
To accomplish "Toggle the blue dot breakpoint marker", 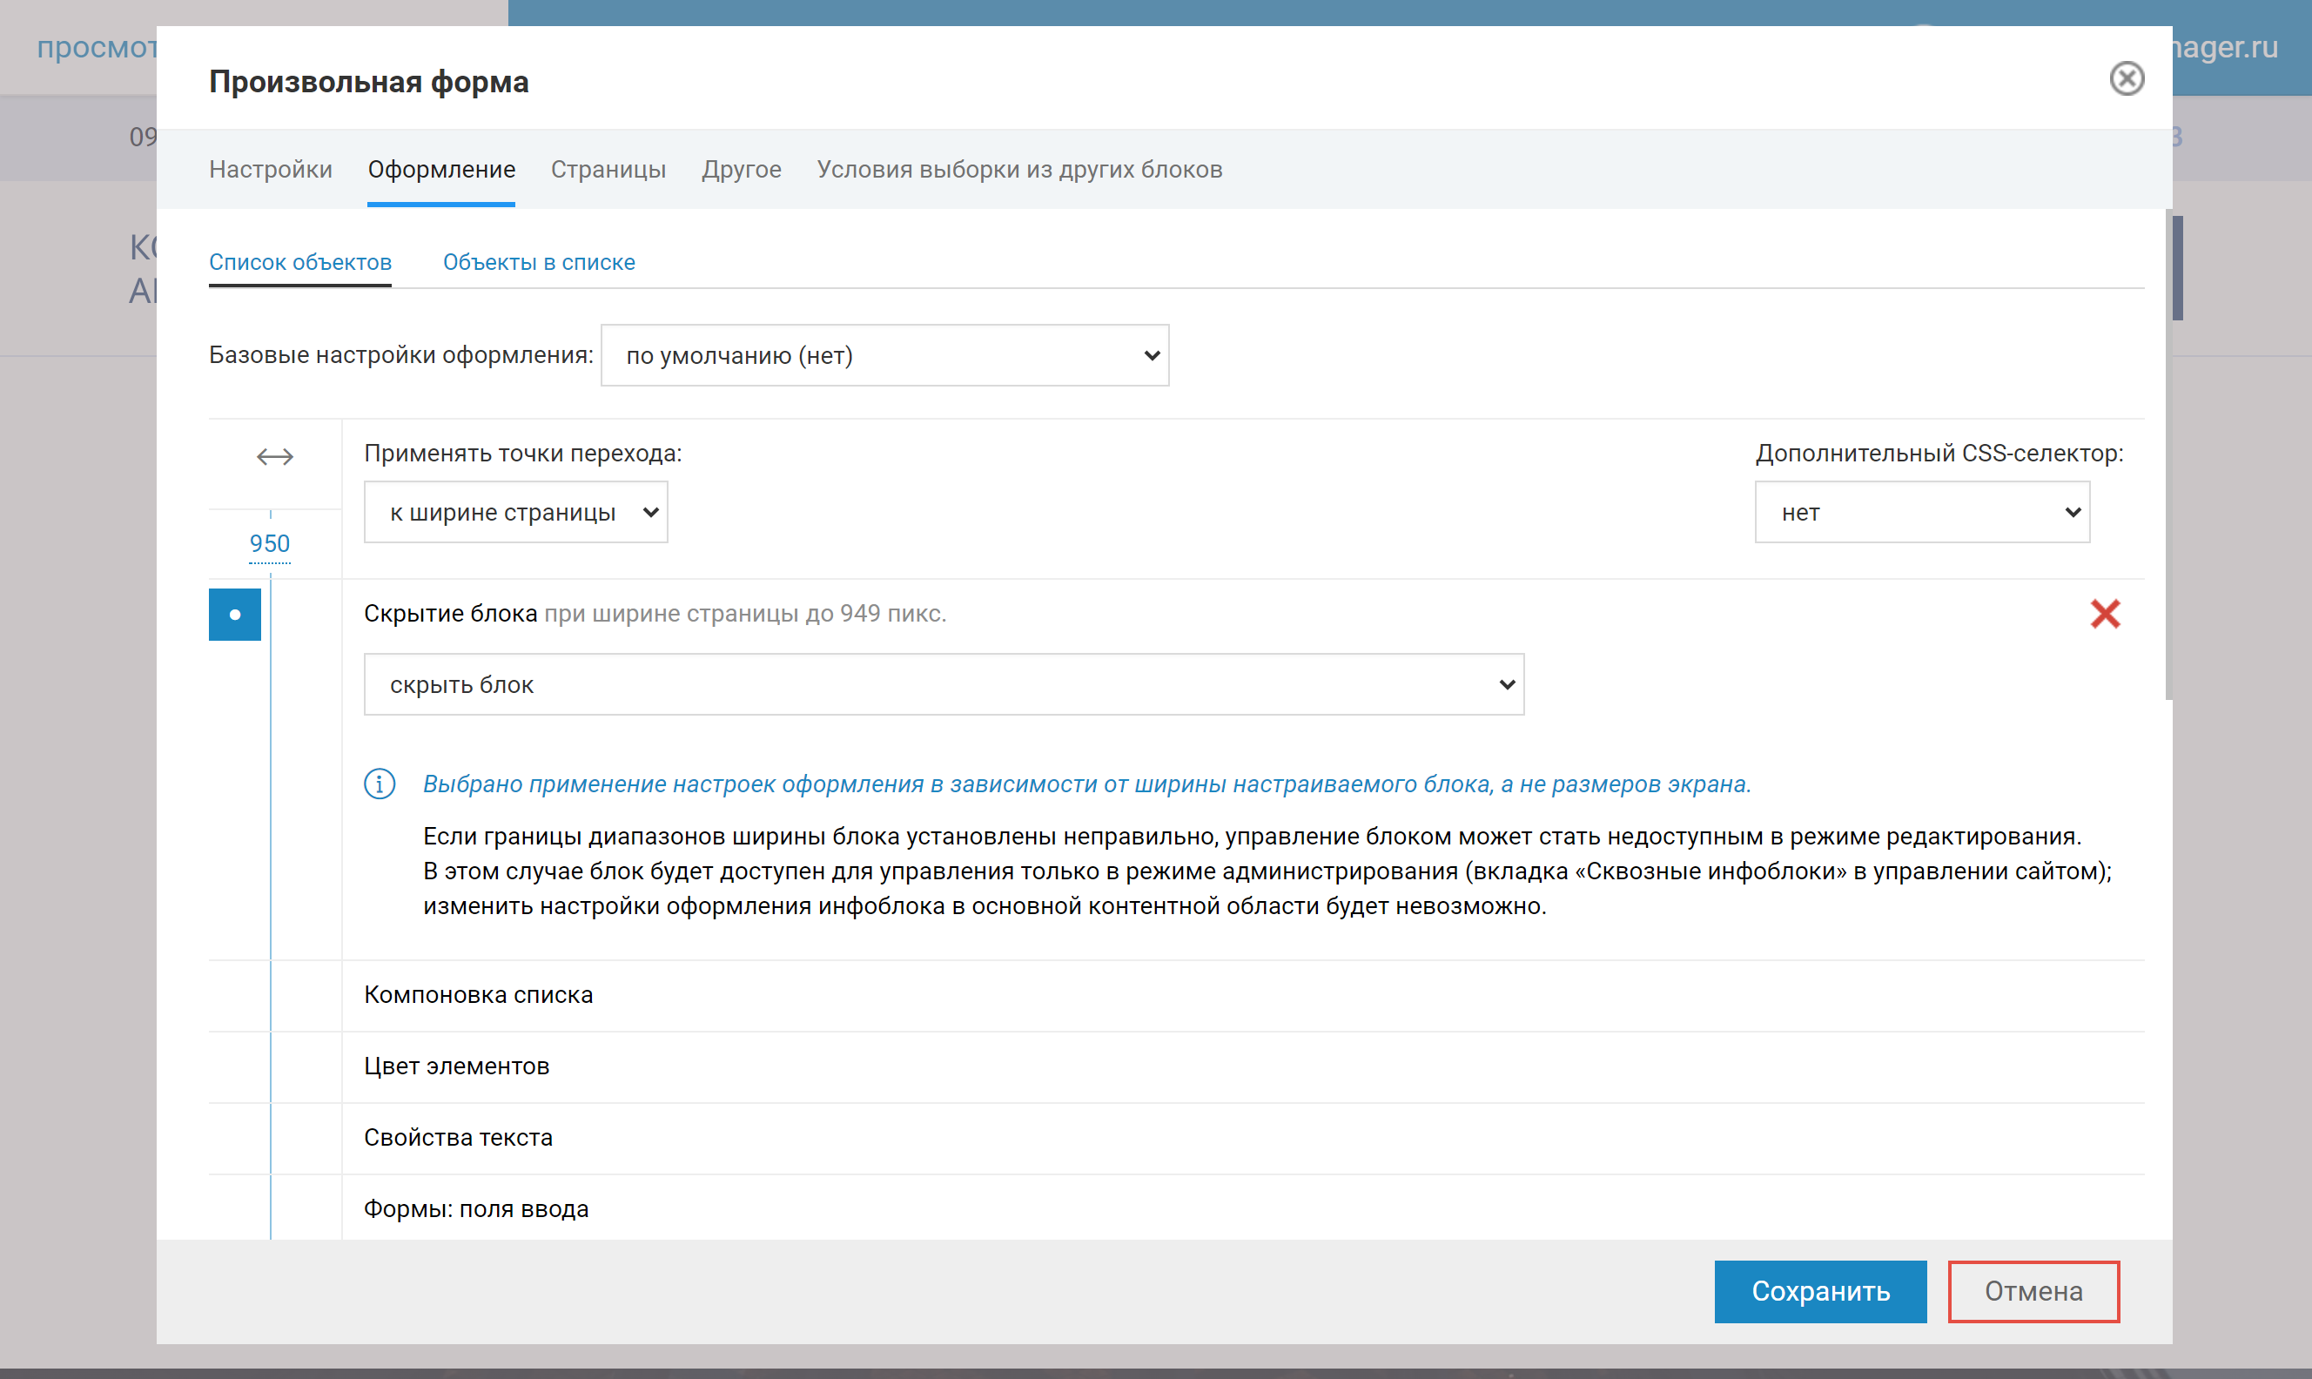I will point(235,615).
